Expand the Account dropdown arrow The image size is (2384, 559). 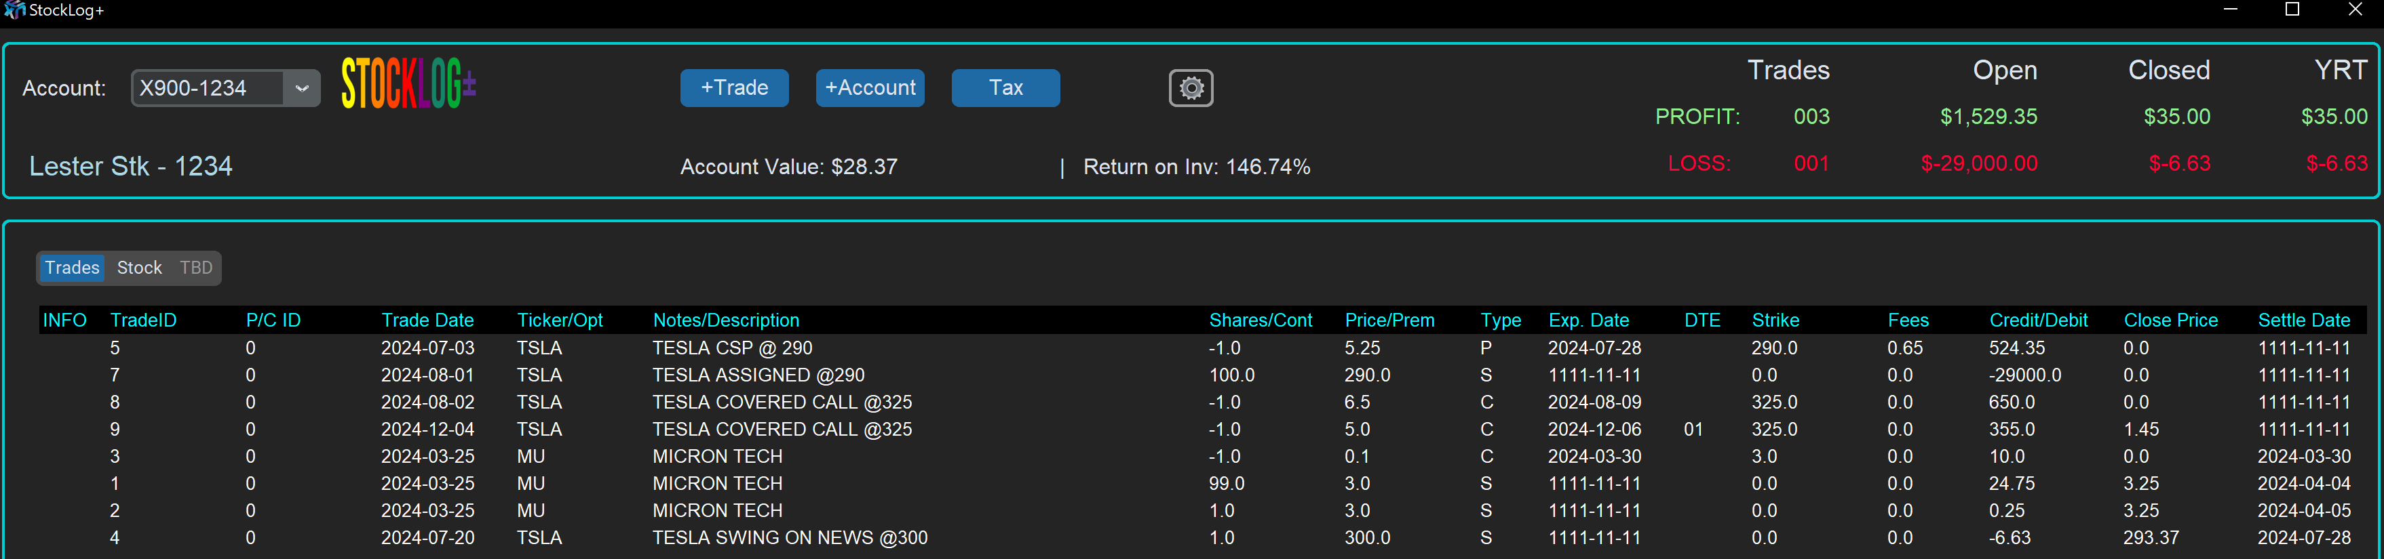302,89
